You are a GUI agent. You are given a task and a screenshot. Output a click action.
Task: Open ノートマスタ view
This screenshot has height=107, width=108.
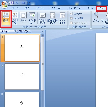click(x=62, y=18)
